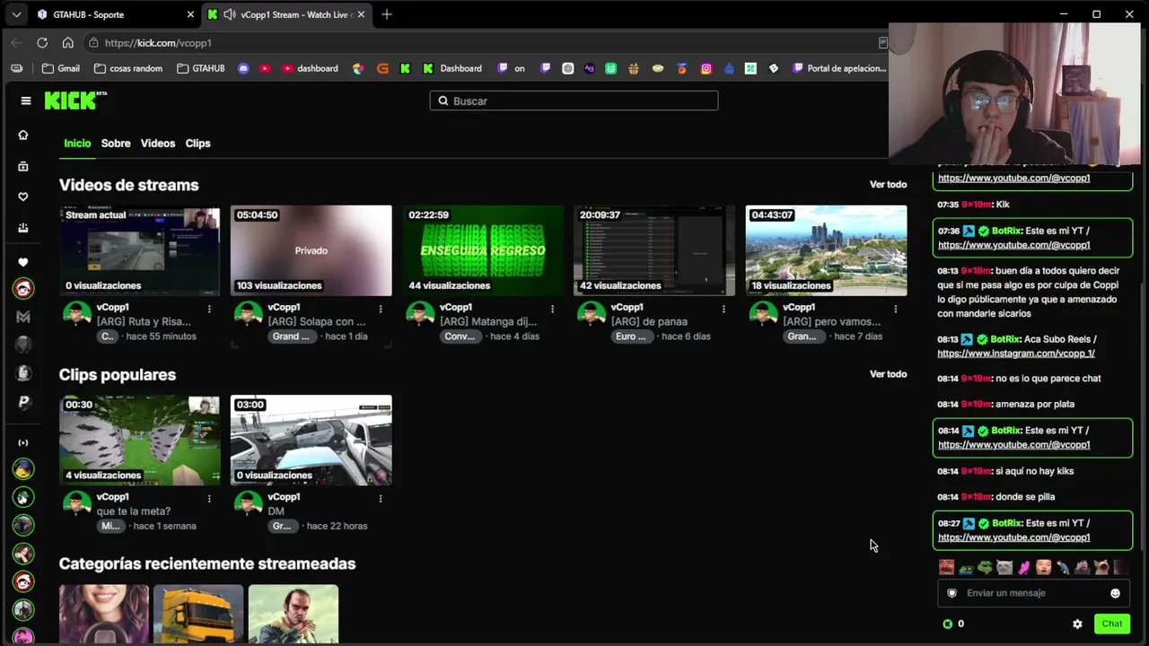
Task: Click the 'Grand ...' category tag under Solapa video
Action: 291,336
